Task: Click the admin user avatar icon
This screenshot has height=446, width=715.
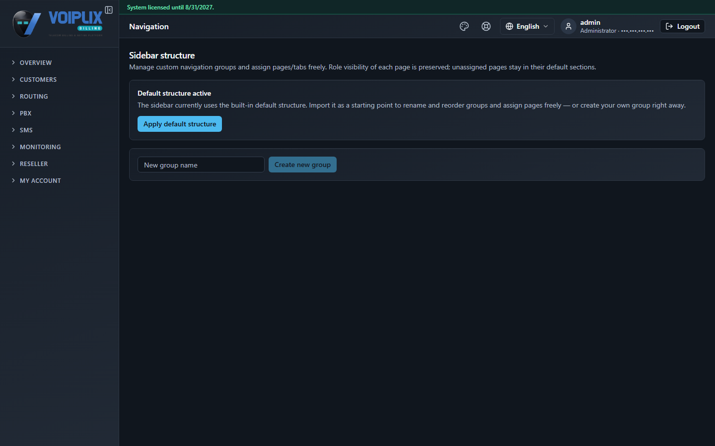Action: coord(569,26)
